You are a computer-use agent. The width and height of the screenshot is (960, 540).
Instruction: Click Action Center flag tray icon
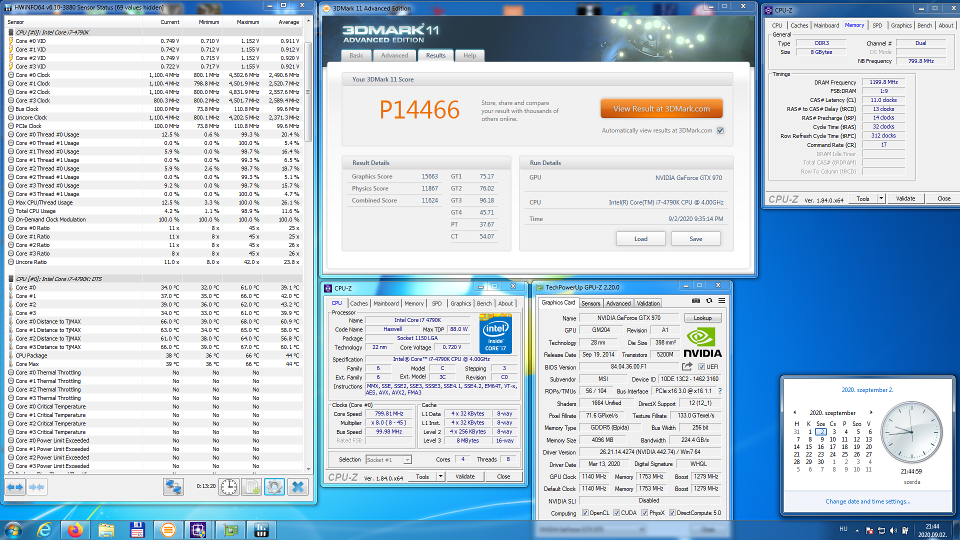coord(869,530)
